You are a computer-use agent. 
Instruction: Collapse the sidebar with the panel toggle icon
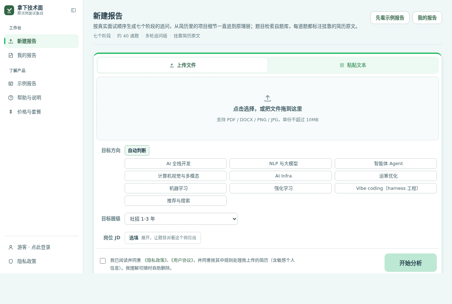point(73,10)
